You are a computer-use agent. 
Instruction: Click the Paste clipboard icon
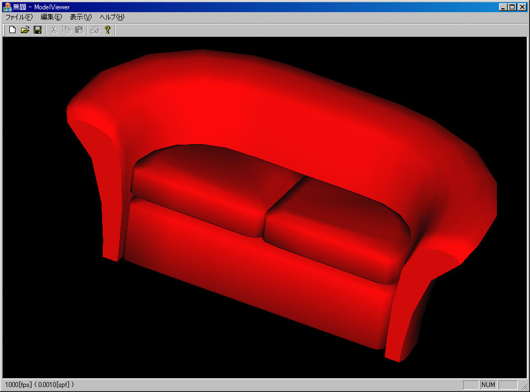(79, 30)
